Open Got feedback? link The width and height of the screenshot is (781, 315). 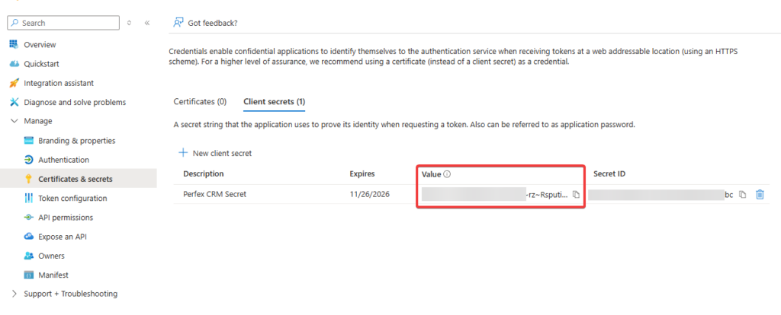click(x=213, y=23)
